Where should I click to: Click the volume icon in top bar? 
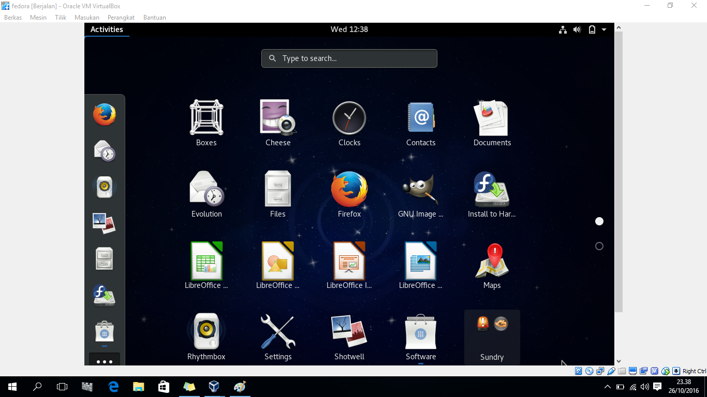point(577,30)
